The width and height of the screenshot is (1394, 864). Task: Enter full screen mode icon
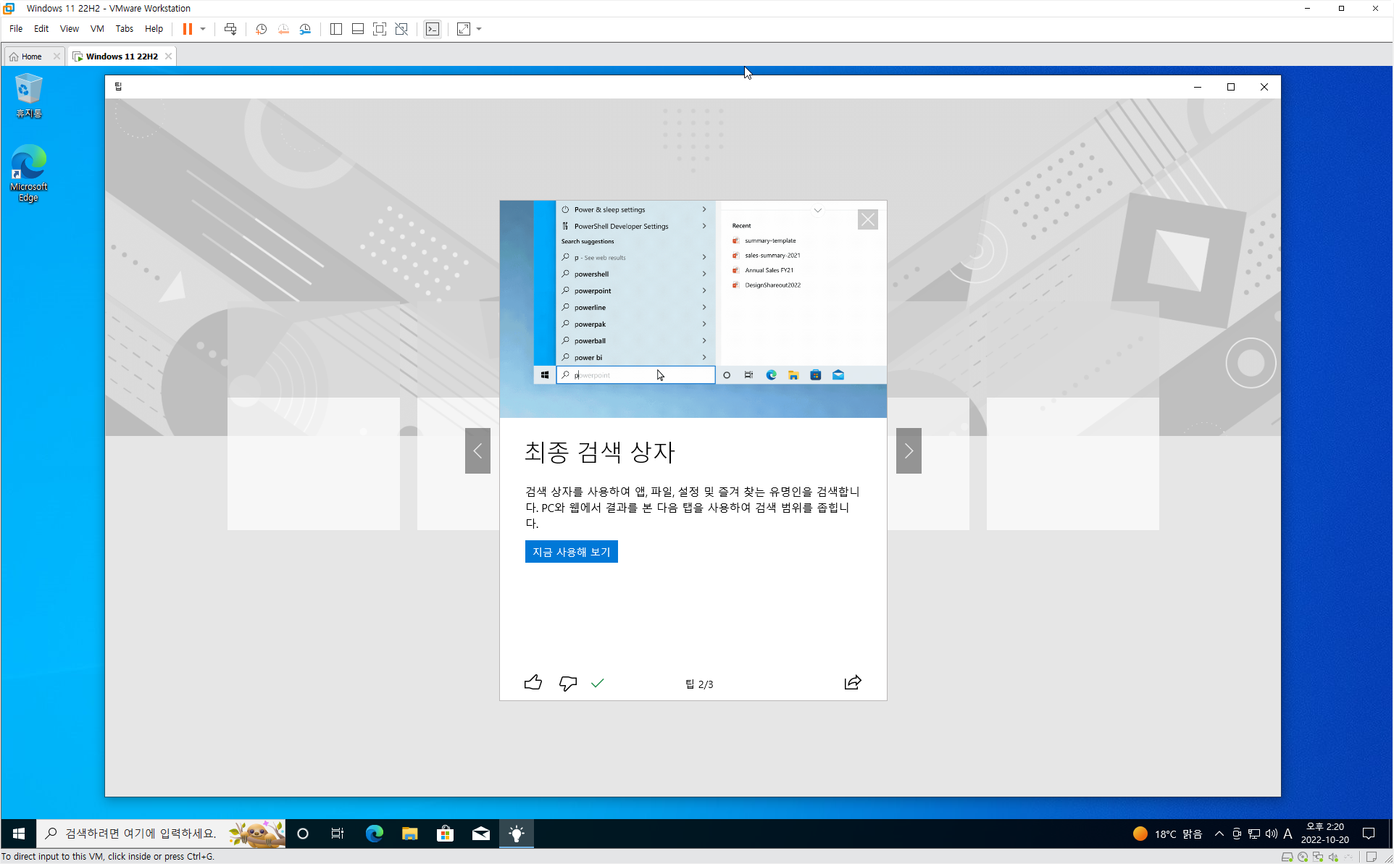pyautogui.click(x=379, y=29)
